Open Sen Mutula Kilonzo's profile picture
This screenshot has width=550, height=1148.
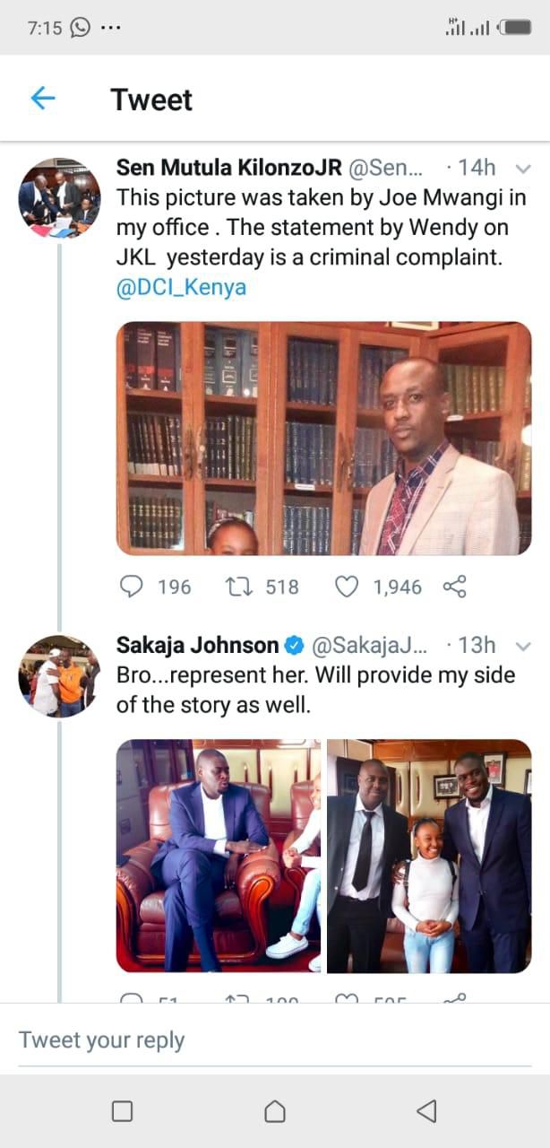coord(59,198)
